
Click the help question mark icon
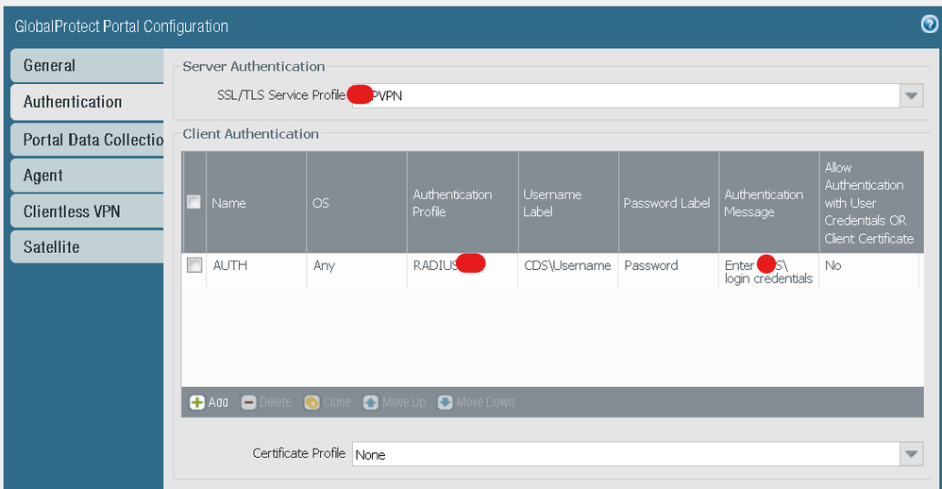929,25
